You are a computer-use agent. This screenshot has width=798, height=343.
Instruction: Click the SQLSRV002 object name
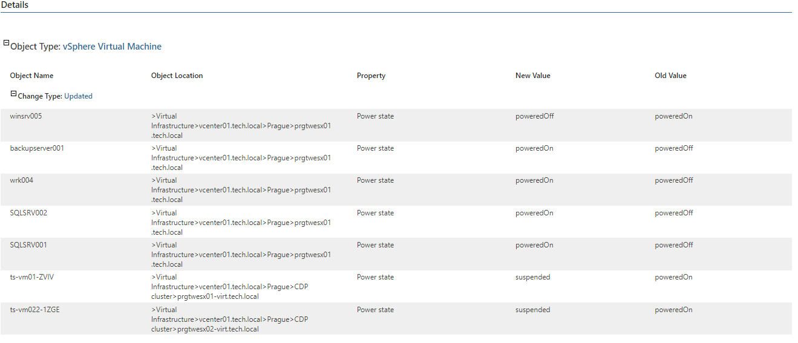[x=28, y=213]
